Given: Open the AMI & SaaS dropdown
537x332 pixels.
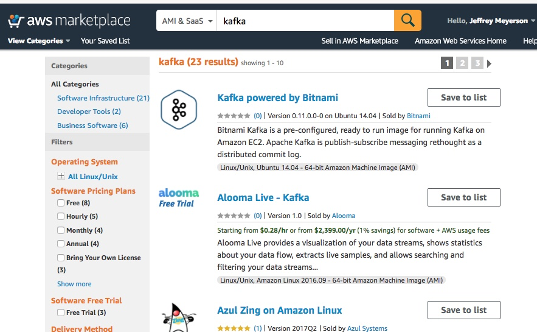Looking at the screenshot, I should coord(187,21).
